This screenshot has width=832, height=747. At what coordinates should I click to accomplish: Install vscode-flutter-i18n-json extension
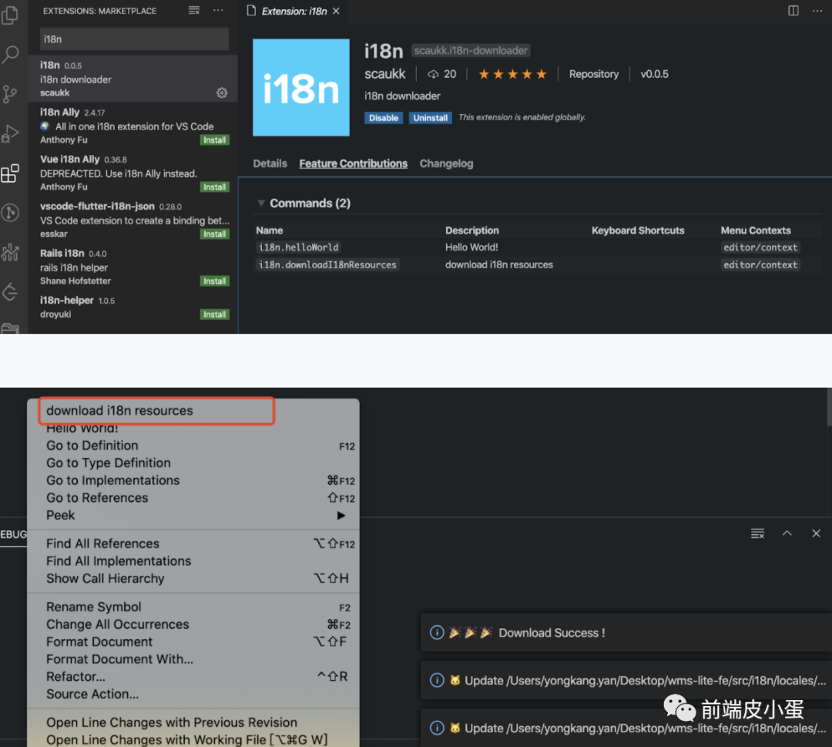(215, 234)
